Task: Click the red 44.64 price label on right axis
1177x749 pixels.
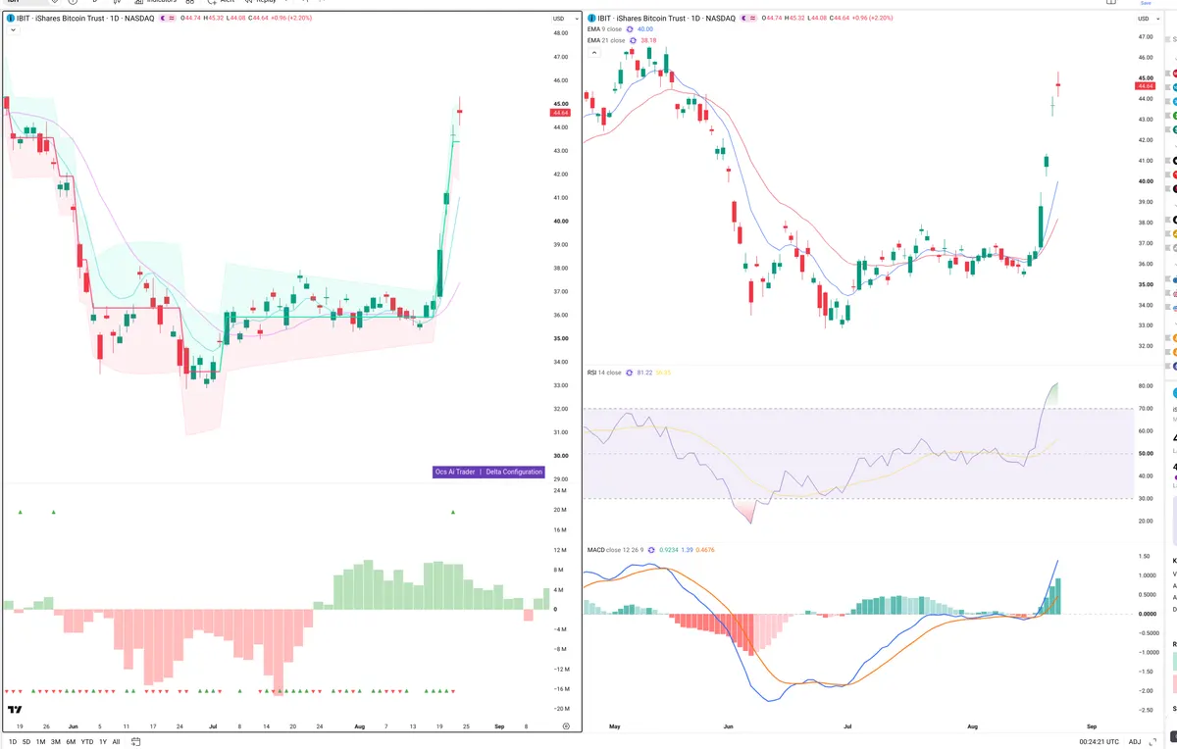Action: pos(1145,86)
